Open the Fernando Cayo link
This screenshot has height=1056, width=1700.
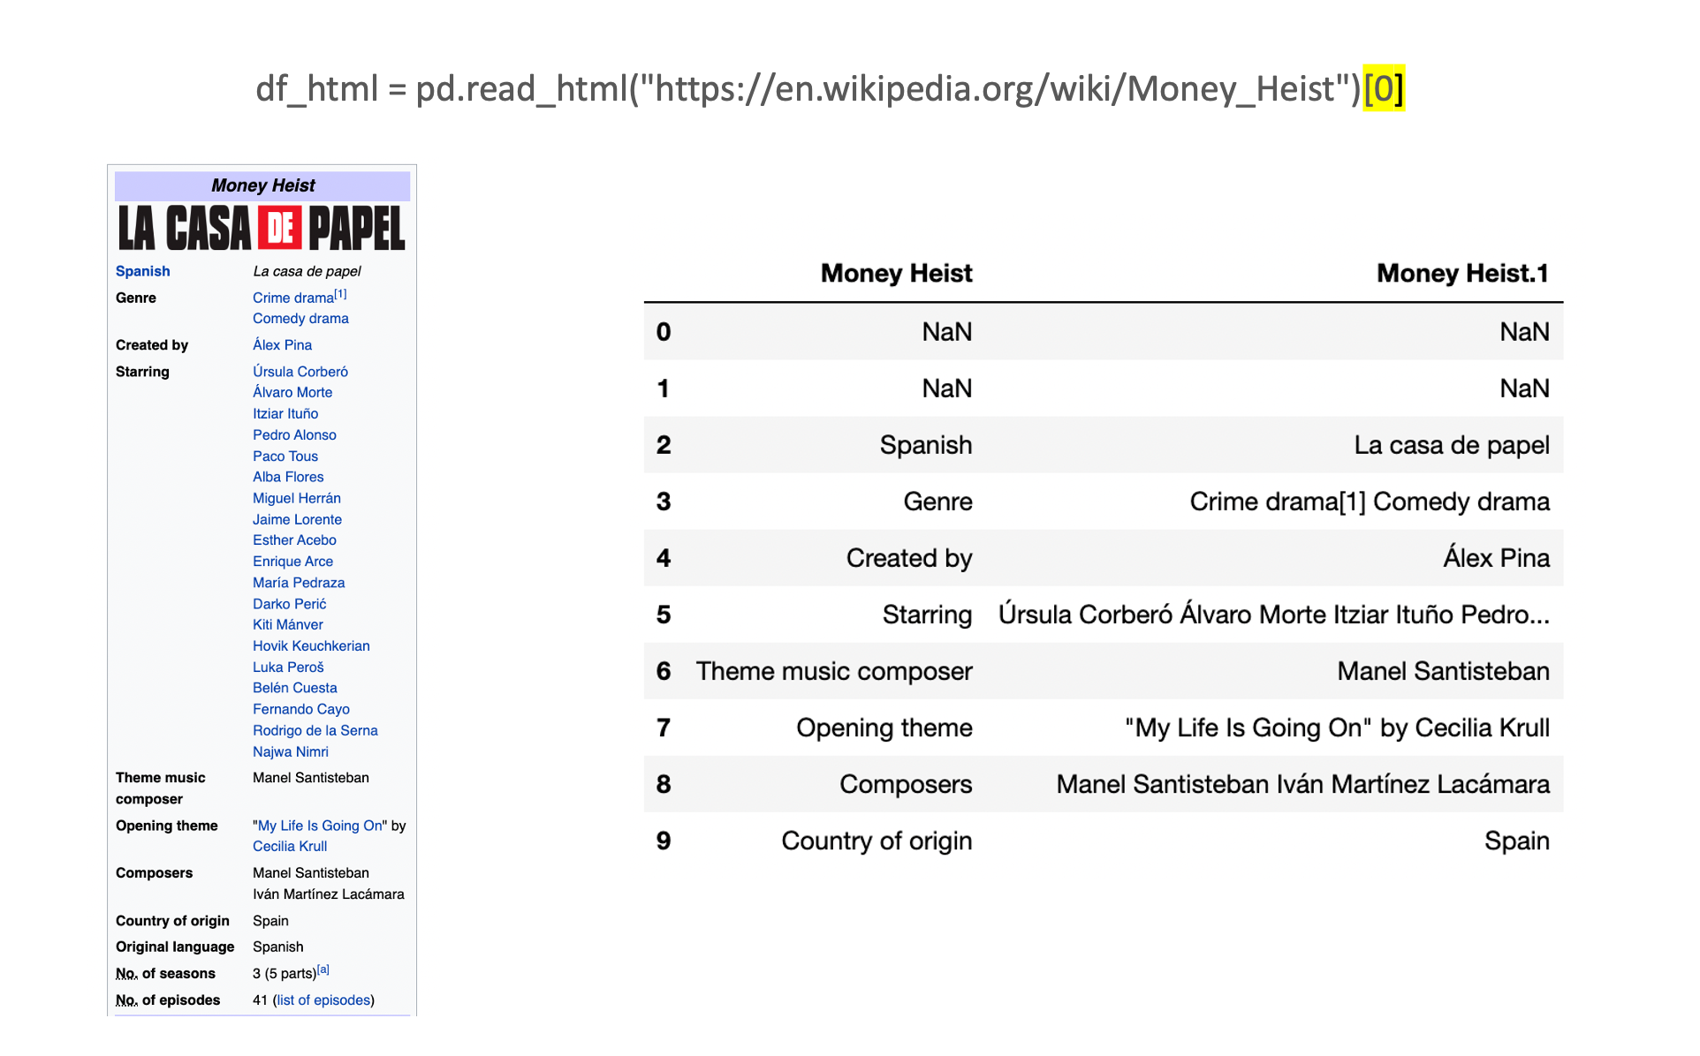(x=301, y=709)
